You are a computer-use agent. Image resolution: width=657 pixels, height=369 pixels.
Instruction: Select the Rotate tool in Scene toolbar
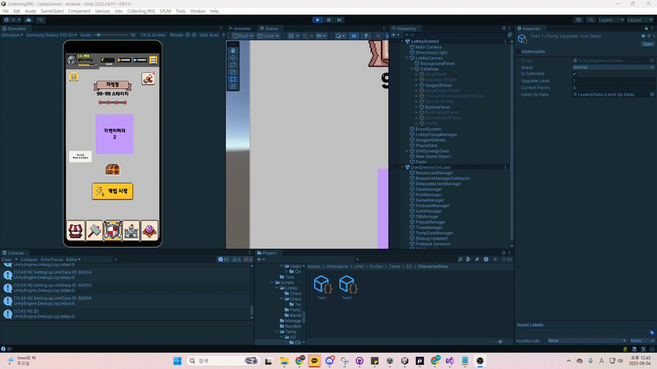233,65
